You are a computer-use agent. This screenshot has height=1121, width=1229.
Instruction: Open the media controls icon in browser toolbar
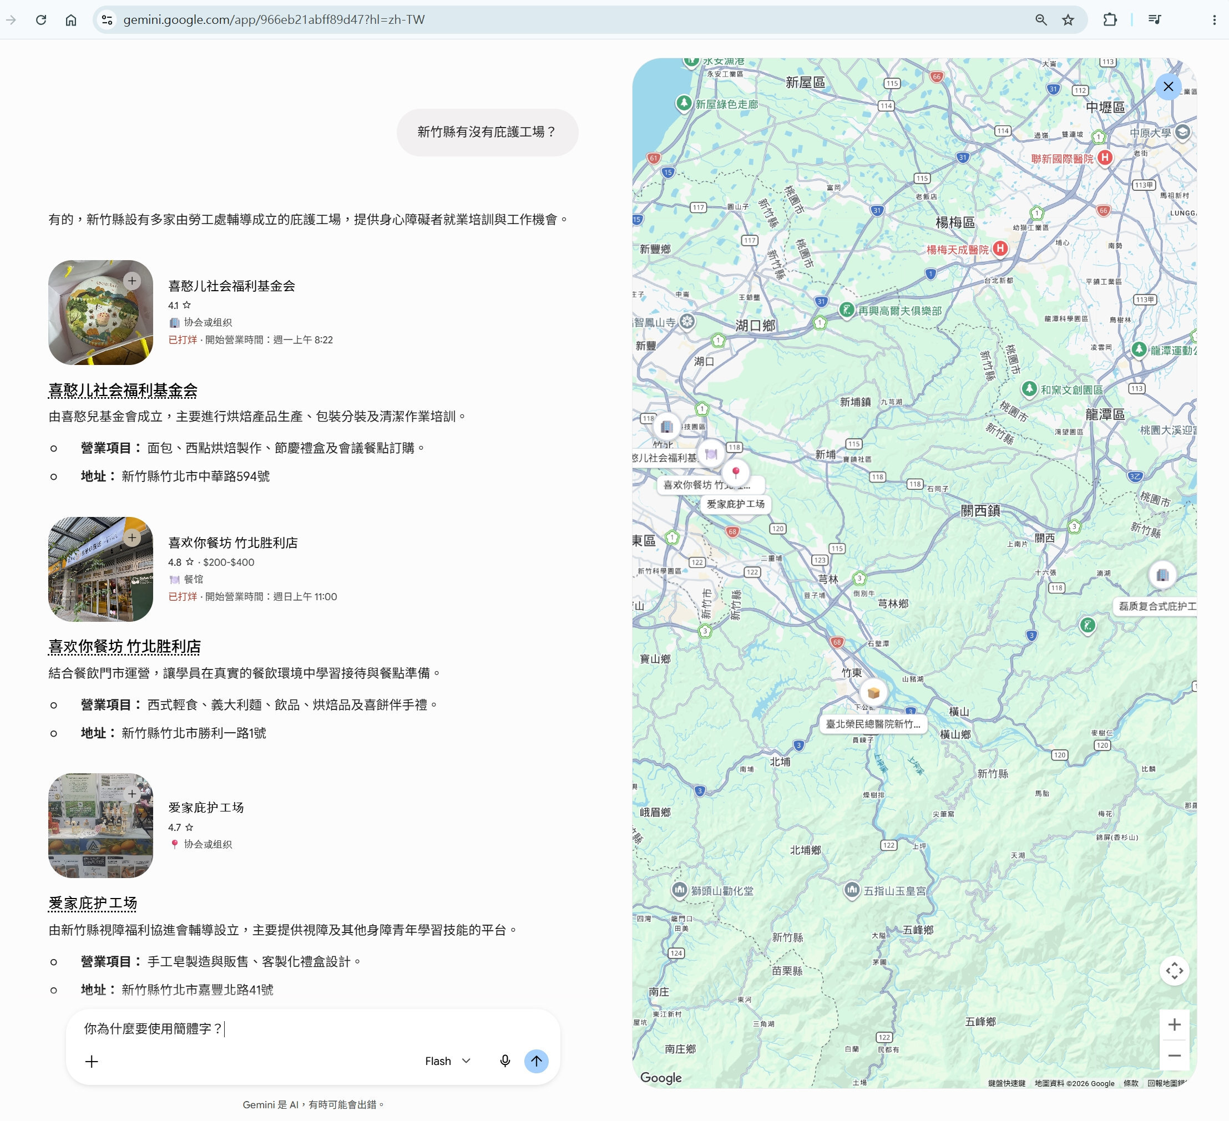(1154, 19)
